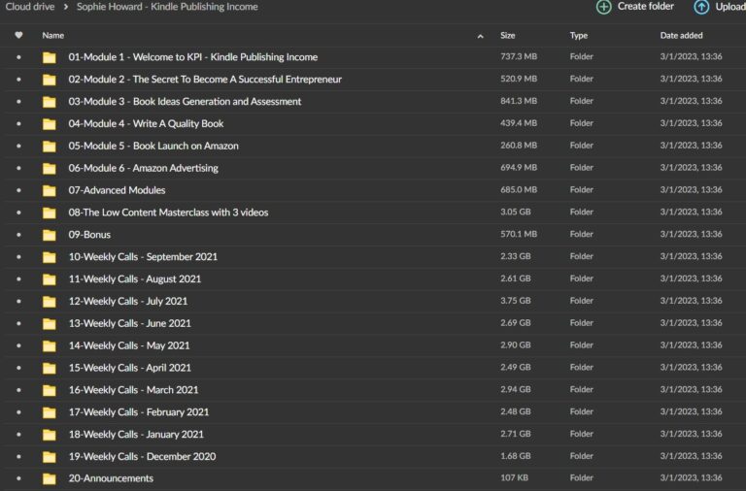
Task: Open 03-Module 3 - Book Ideas Generation folder
Action: 185,101
